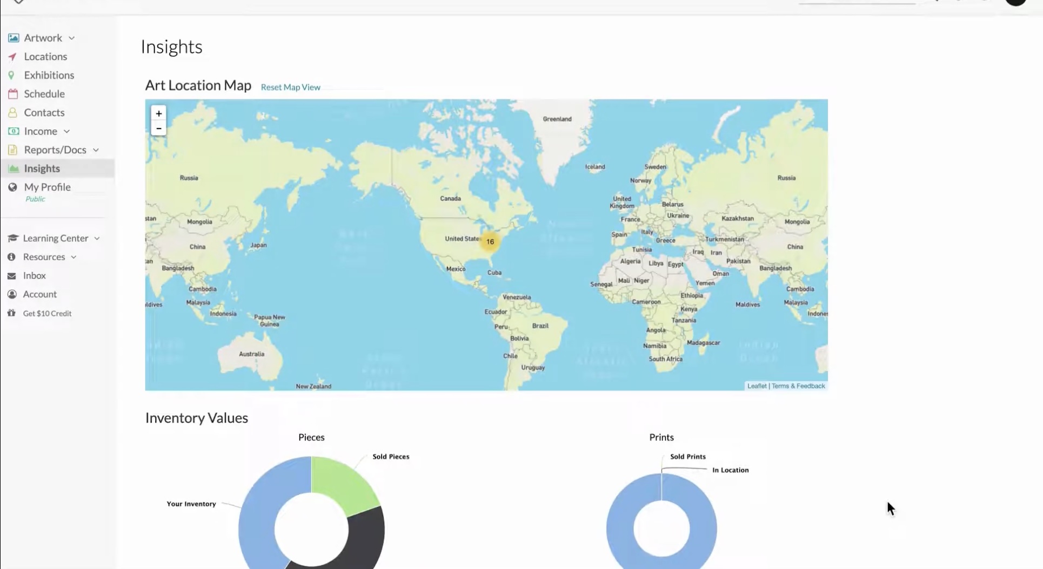
Task: Select Insights in the sidebar
Action: point(57,168)
